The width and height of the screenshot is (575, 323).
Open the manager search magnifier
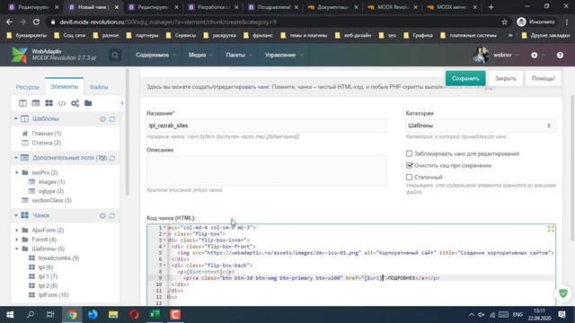(x=115, y=55)
